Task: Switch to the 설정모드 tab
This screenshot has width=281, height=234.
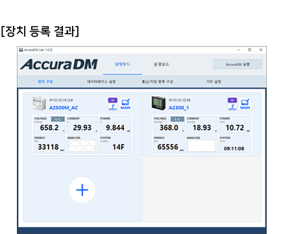Action: tap(123, 64)
